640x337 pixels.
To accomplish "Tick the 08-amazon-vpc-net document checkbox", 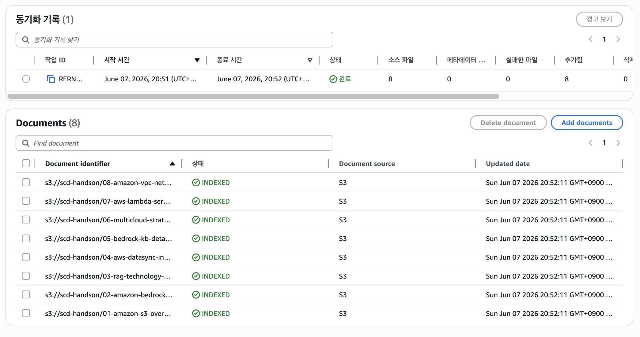I will pyautogui.click(x=26, y=182).
